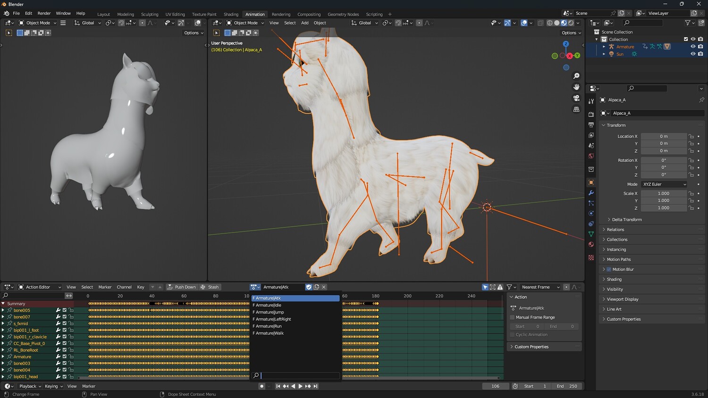Click the action search input field
The width and height of the screenshot is (708, 398).
point(300,376)
